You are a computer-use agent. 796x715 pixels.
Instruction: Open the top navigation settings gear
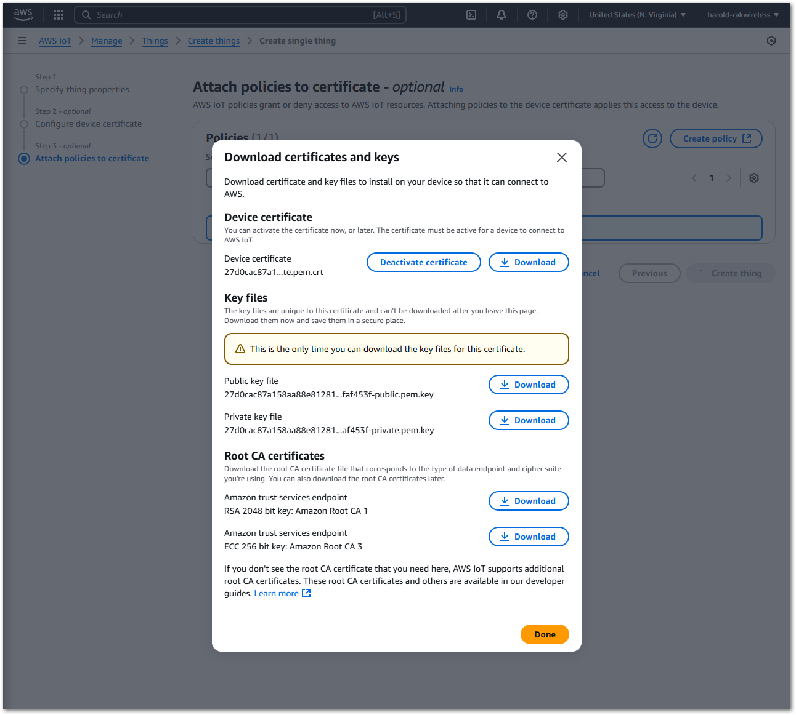tap(562, 14)
